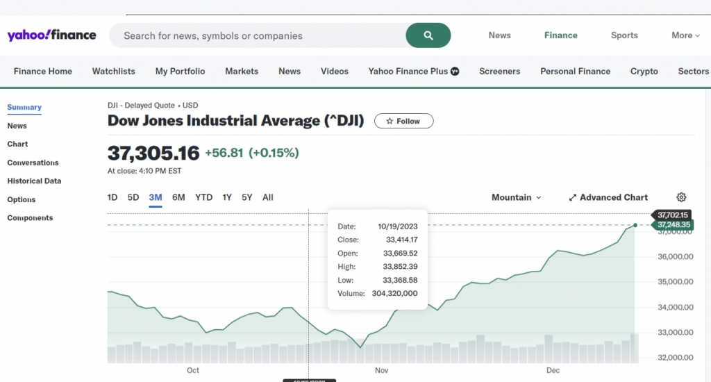Click the Yahoo Finance logo
Screen dimensions: 711x382
[x=52, y=35]
